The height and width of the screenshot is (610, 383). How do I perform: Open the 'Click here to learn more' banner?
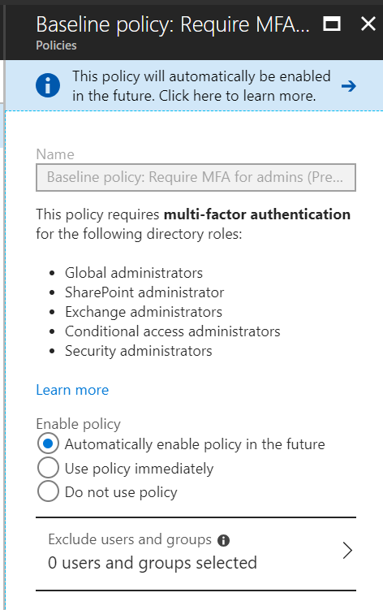coord(194,85)
